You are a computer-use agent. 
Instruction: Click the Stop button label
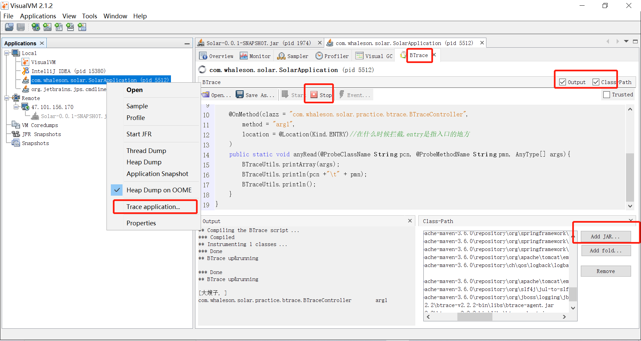326,95
